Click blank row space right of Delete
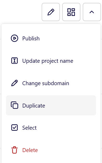102x163 pixels. [66, 150]
